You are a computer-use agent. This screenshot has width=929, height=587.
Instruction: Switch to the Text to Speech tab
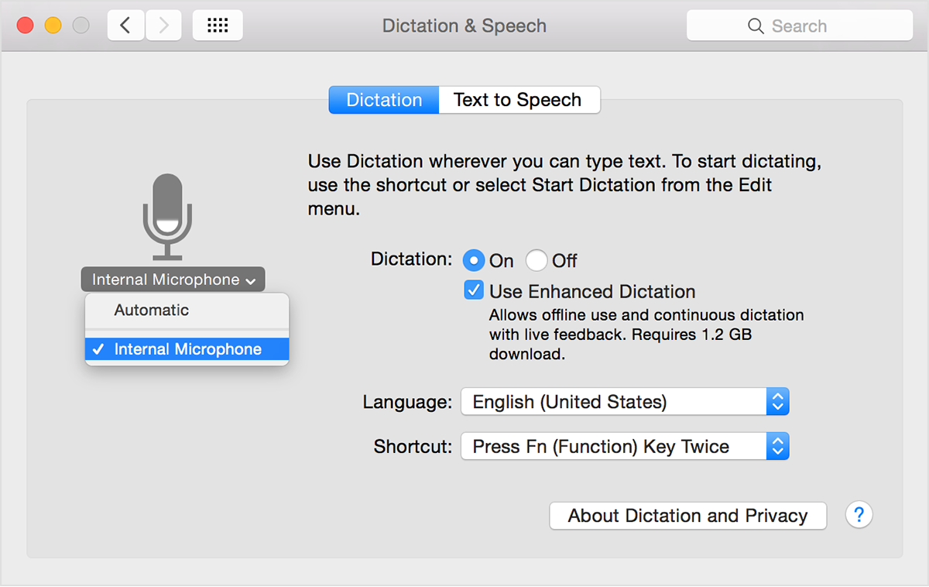tap(518, 100)
